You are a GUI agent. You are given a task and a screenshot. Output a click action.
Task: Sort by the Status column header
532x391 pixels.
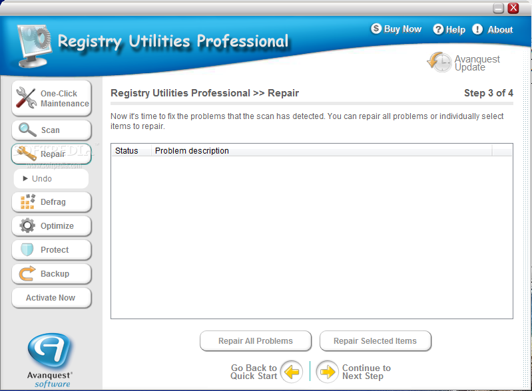pos(131,151)
